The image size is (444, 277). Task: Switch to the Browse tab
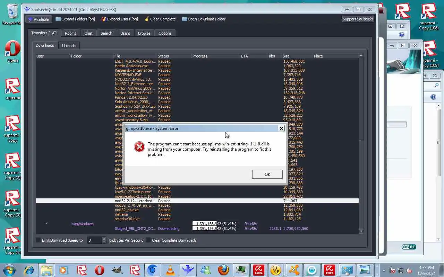click(x=144, y=33)
